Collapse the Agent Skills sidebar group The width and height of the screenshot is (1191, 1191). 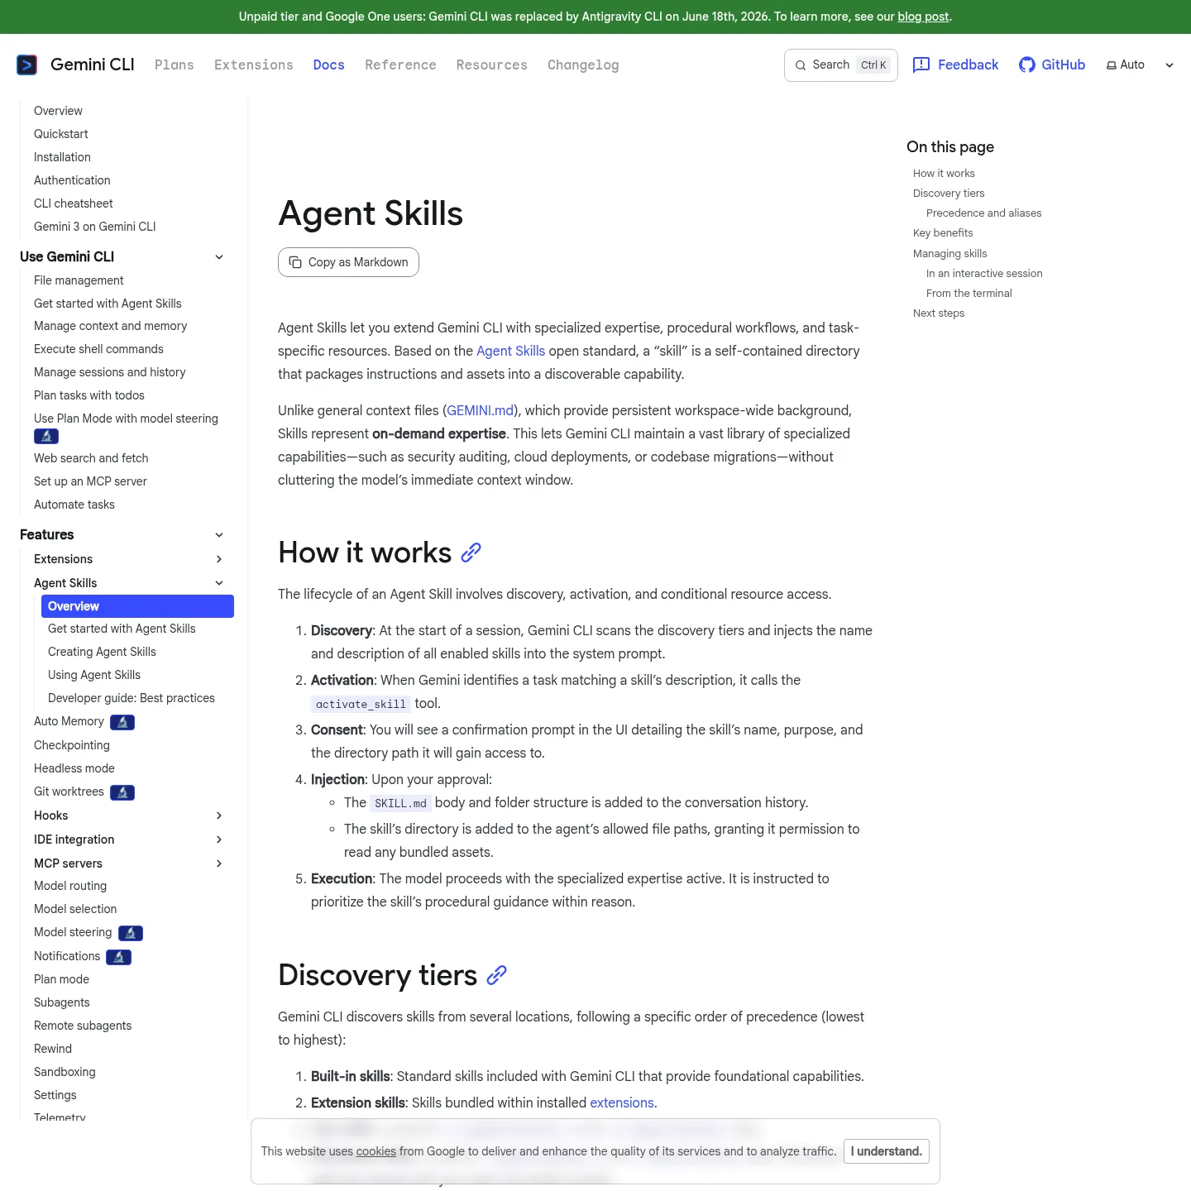click(219, 583)
